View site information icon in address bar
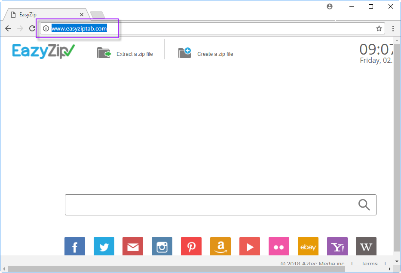This screenshot has height=273, width=401. pyautogui.click(x=46, y=28)
